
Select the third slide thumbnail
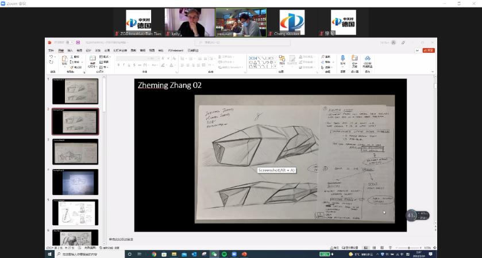pyautogui.click(x=75, y=151)
